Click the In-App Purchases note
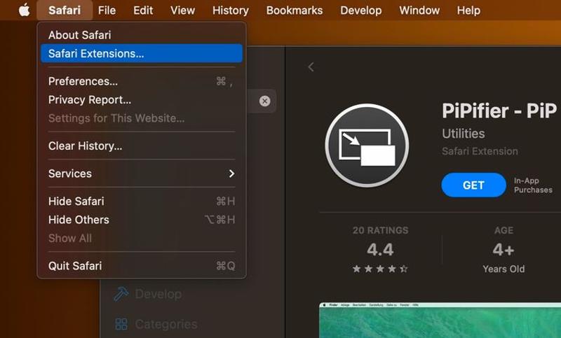Viewport: 561px width, 338px height. point(533,185)
